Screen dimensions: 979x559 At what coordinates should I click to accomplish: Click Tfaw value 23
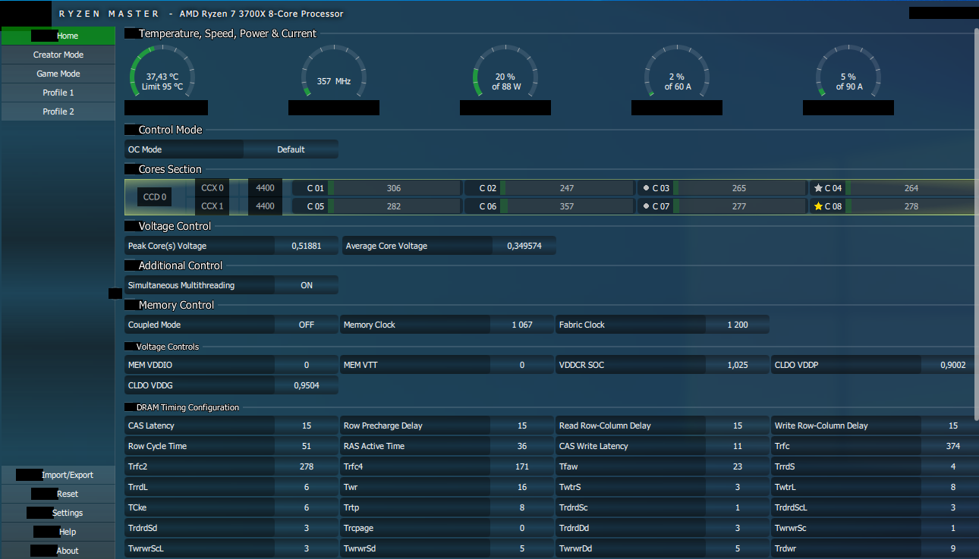point(738,466)
